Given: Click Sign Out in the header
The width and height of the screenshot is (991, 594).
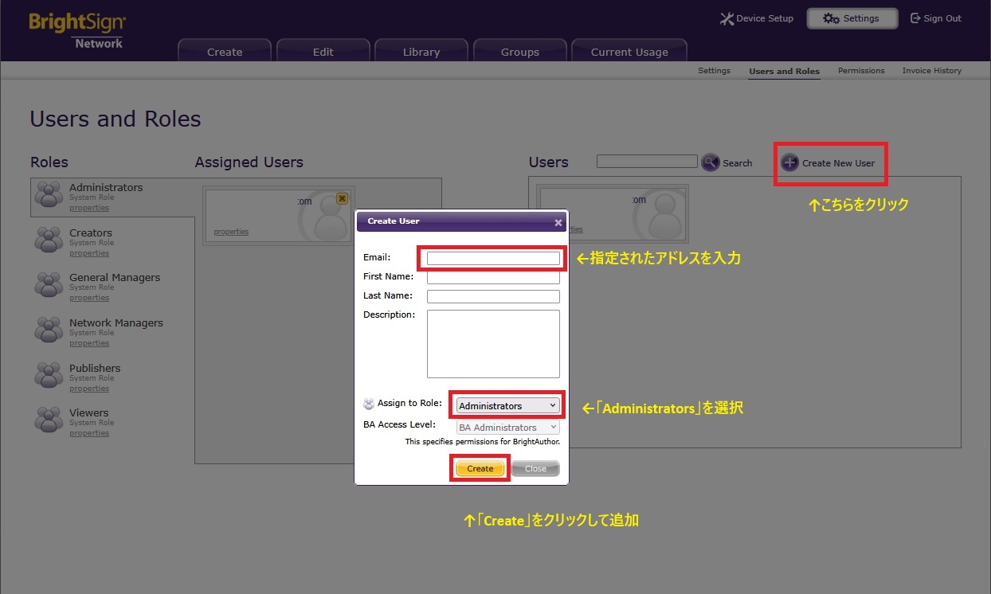Looking at the screenshot, I should [x=936, y=18].
